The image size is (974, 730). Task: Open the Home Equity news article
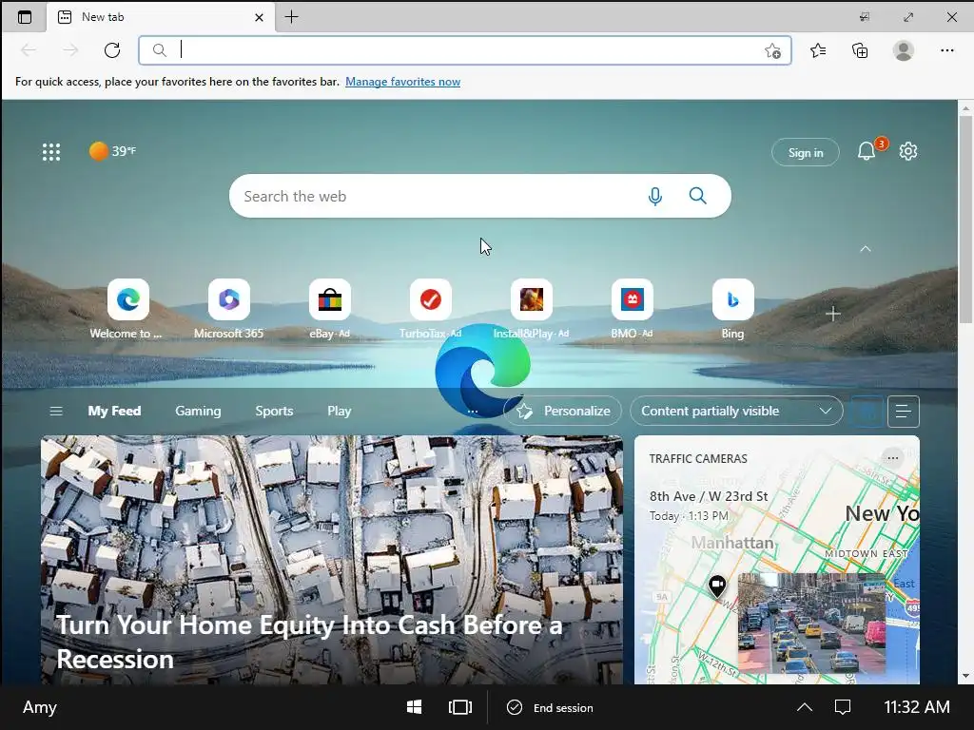pyautogui.click(x=332, y=560)
